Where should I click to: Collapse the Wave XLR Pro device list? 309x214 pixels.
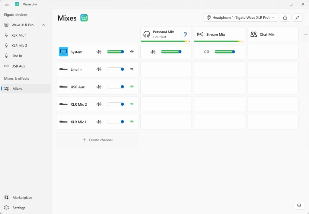pyautogui.click(x=43, y=25)
